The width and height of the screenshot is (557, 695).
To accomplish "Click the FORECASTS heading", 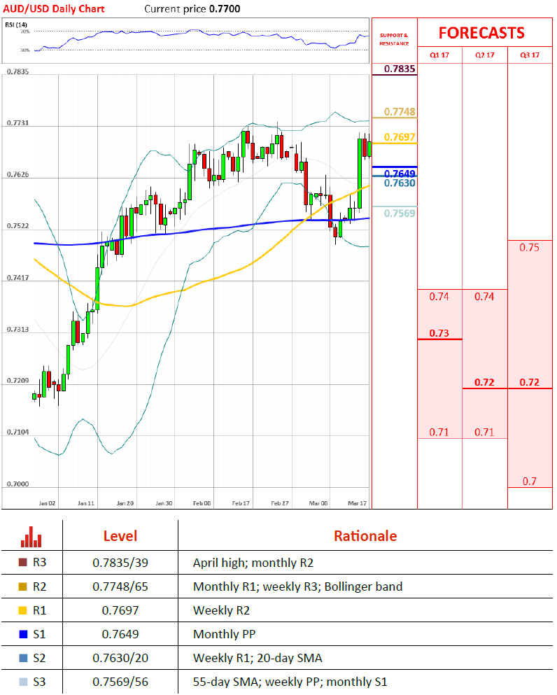I will 481,33.
